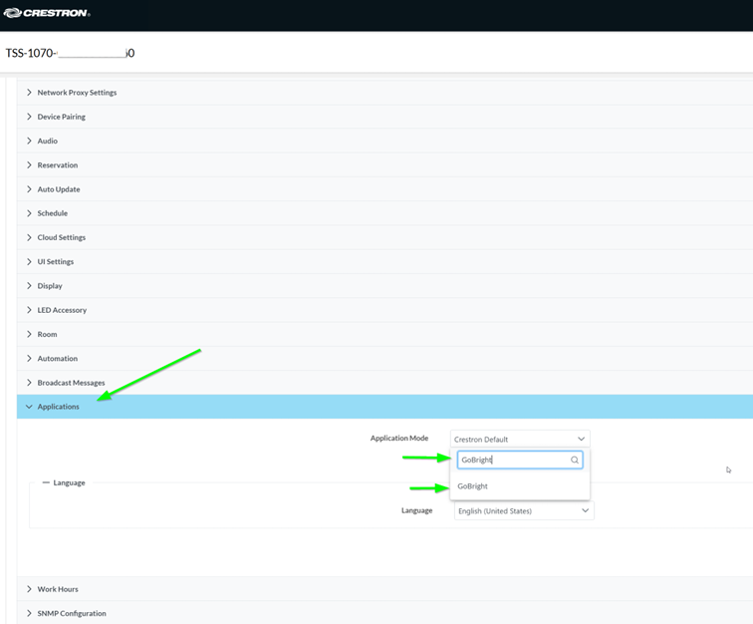Expand the UI Settings section
This screenshot has height=624, width=753.
[55, 262]
